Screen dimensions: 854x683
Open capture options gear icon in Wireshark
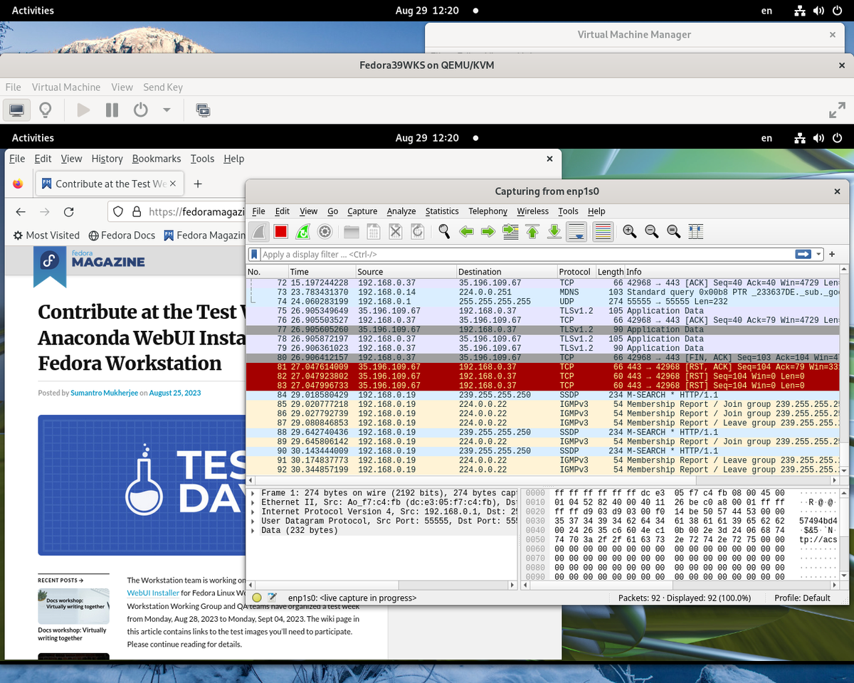[325, 231]
